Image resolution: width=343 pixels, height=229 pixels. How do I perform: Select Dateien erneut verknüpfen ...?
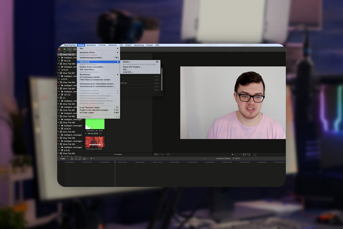tap(98, 67)
